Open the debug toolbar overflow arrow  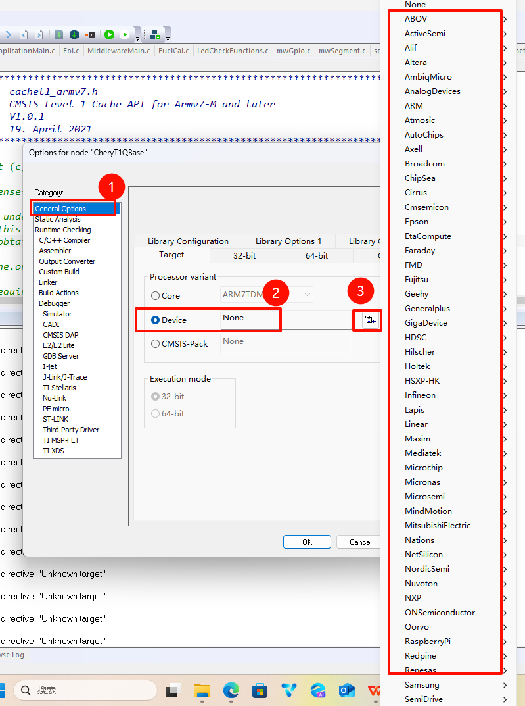point(137,39)
